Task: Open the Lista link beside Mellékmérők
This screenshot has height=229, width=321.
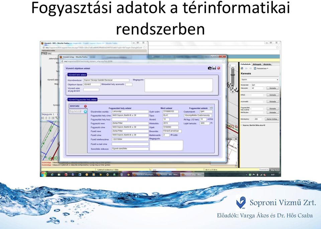Action: (x=175, y=135)
